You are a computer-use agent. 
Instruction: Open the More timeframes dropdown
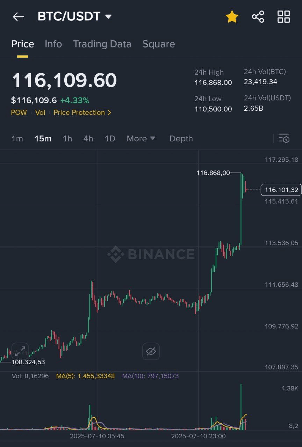click(141, 139)
